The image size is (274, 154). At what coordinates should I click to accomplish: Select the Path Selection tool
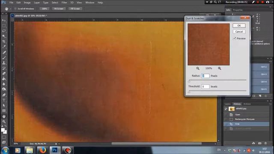(x=4, y=106)
